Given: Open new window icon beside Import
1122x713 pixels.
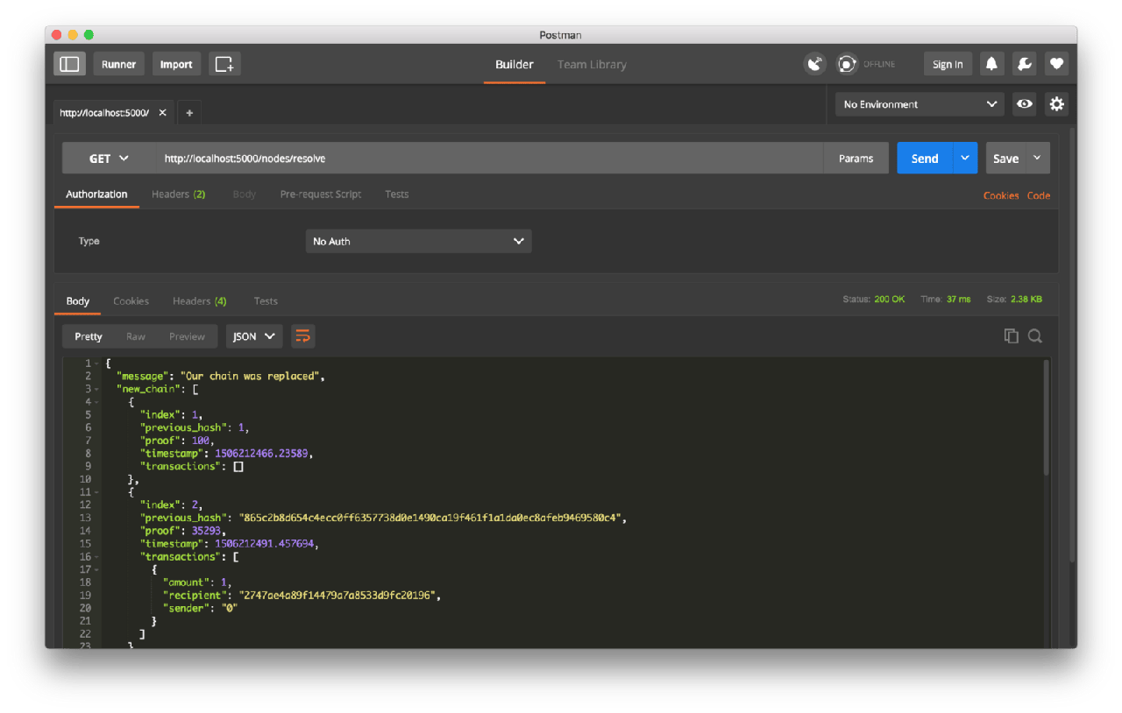Looking at the screenshot, I should coord(224,64).
